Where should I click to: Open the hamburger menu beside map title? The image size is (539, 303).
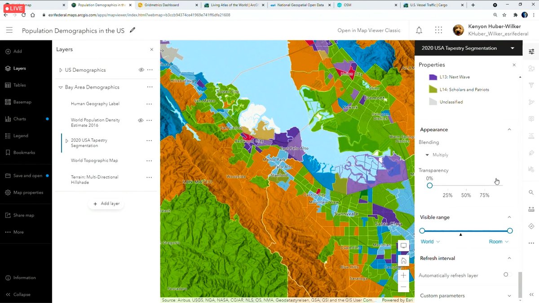[9, 30]
